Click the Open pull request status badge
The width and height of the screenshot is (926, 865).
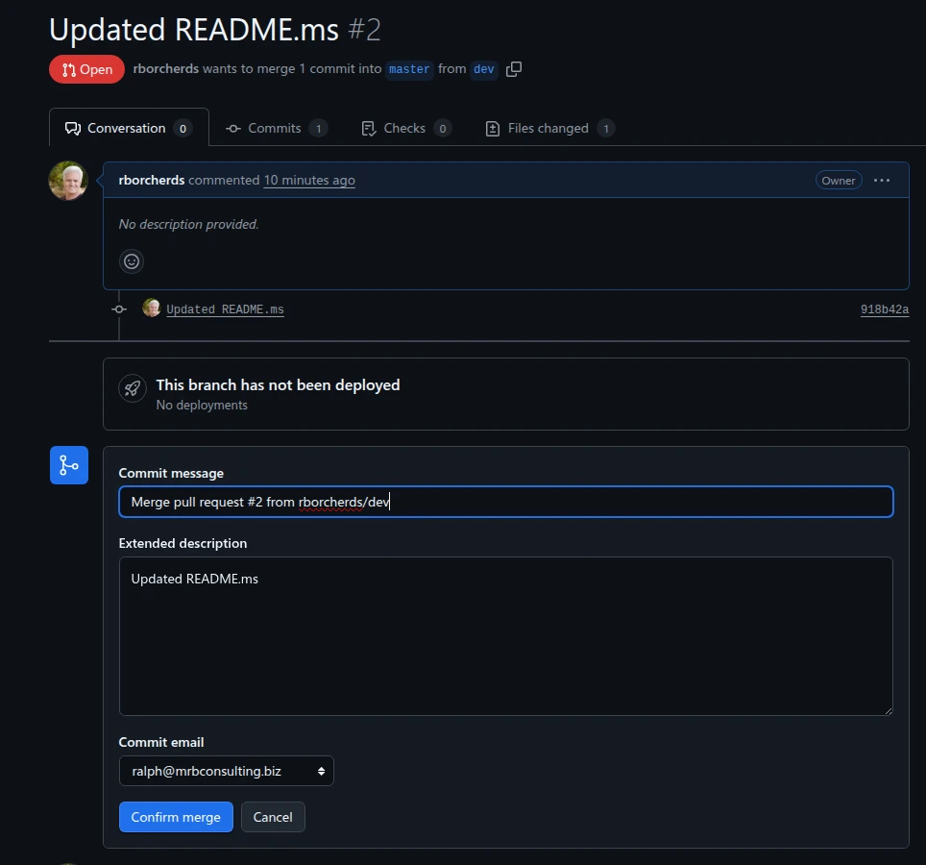[86, 69]
